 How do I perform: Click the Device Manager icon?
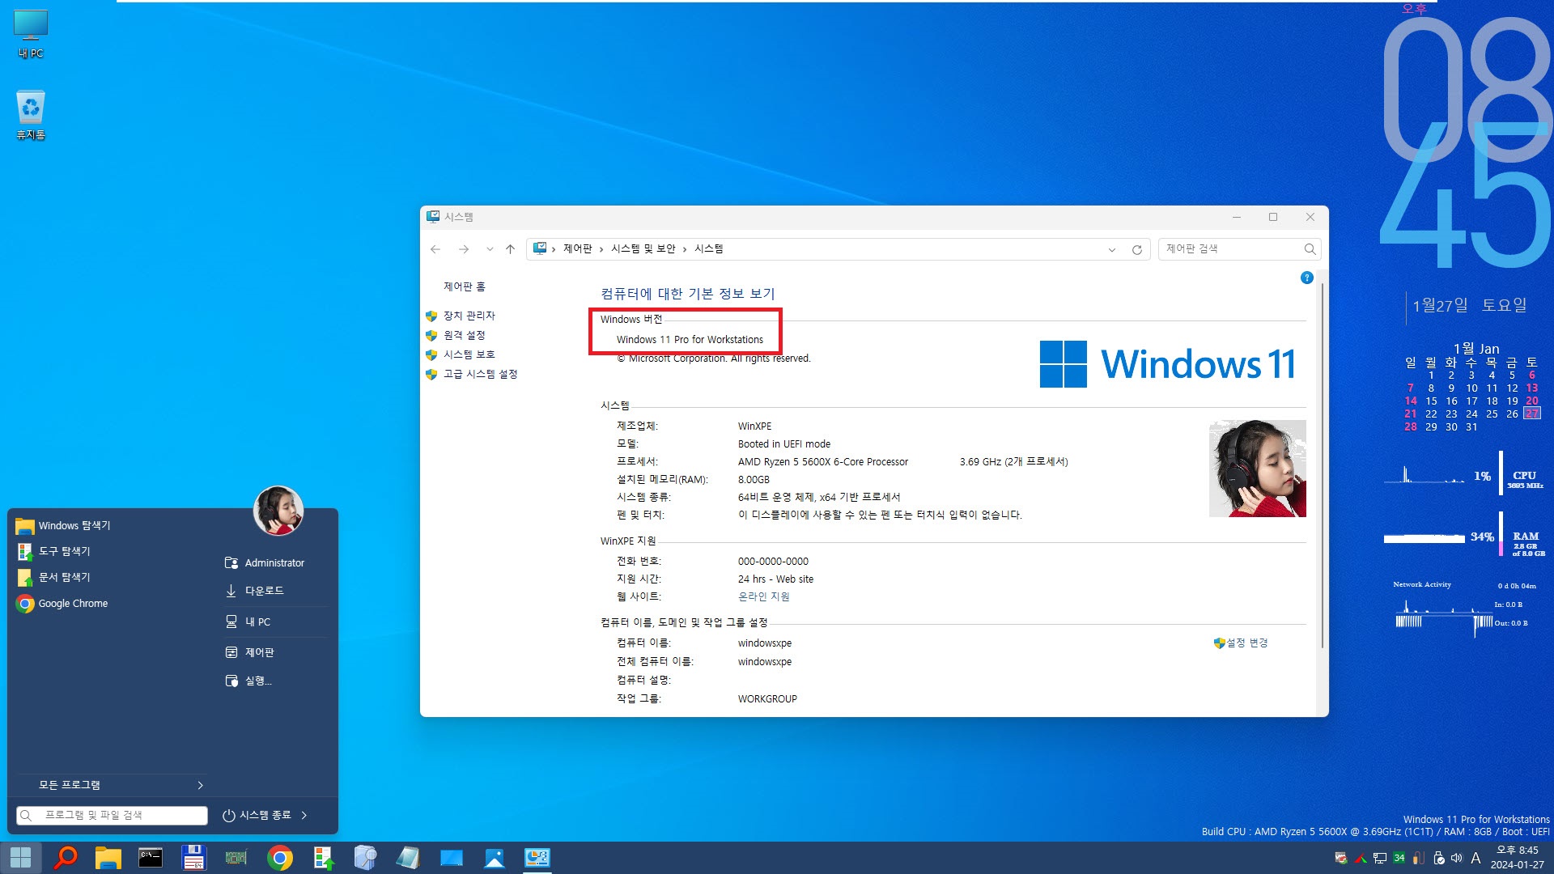469,315
